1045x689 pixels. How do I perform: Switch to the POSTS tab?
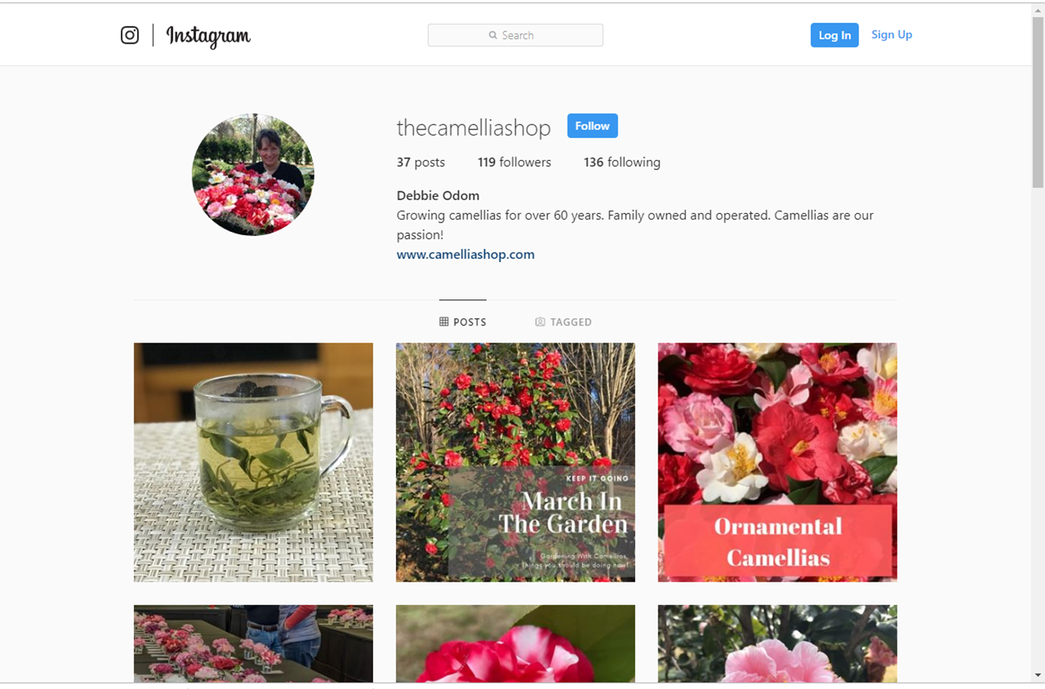point(463,322)
